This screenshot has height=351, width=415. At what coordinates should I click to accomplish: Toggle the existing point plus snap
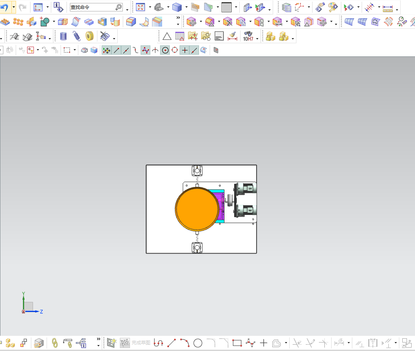point(185,50)
